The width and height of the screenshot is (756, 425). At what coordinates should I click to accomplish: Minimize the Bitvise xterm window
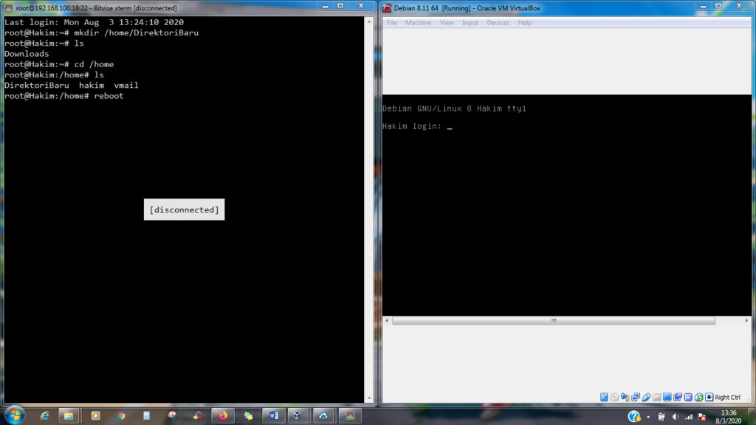(x=325, y=6)
